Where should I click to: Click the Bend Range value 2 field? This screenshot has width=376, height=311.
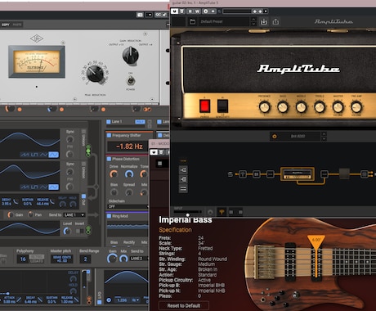tap(85, 259)
